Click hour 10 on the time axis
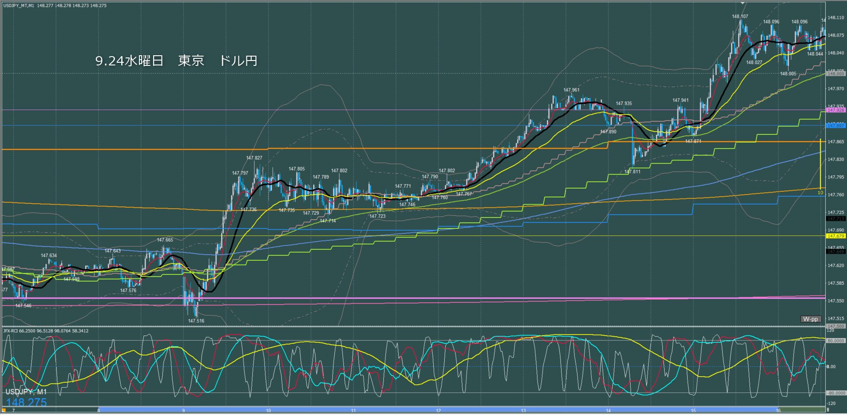 [x=268, y=411]
